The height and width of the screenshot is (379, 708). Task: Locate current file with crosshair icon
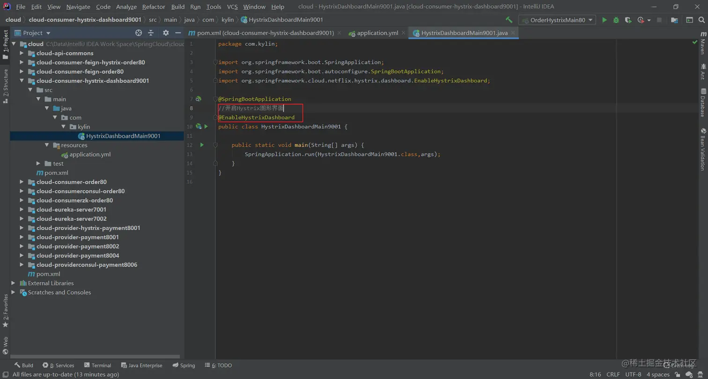click(139, 33)
